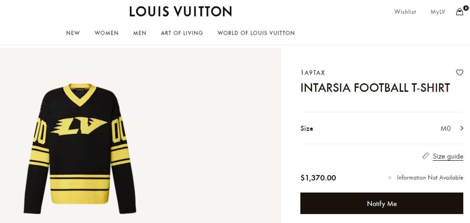
Task: Browse the ART OF LIVING menu
Action: tap(182, 33)
